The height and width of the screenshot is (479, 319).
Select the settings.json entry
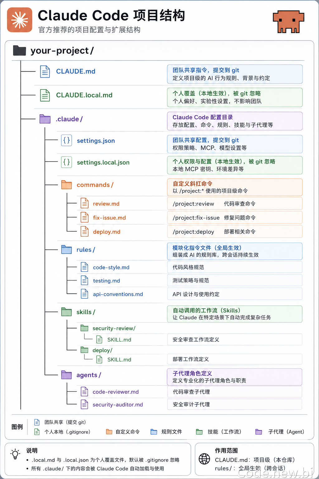pyautogui.click(x=96, y=141)
